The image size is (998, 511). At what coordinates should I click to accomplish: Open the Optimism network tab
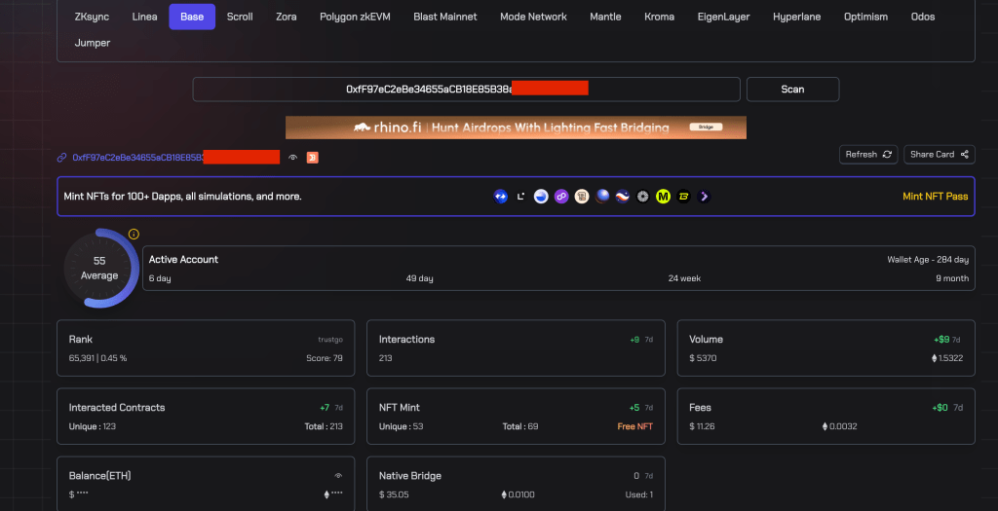click(865, 17)
